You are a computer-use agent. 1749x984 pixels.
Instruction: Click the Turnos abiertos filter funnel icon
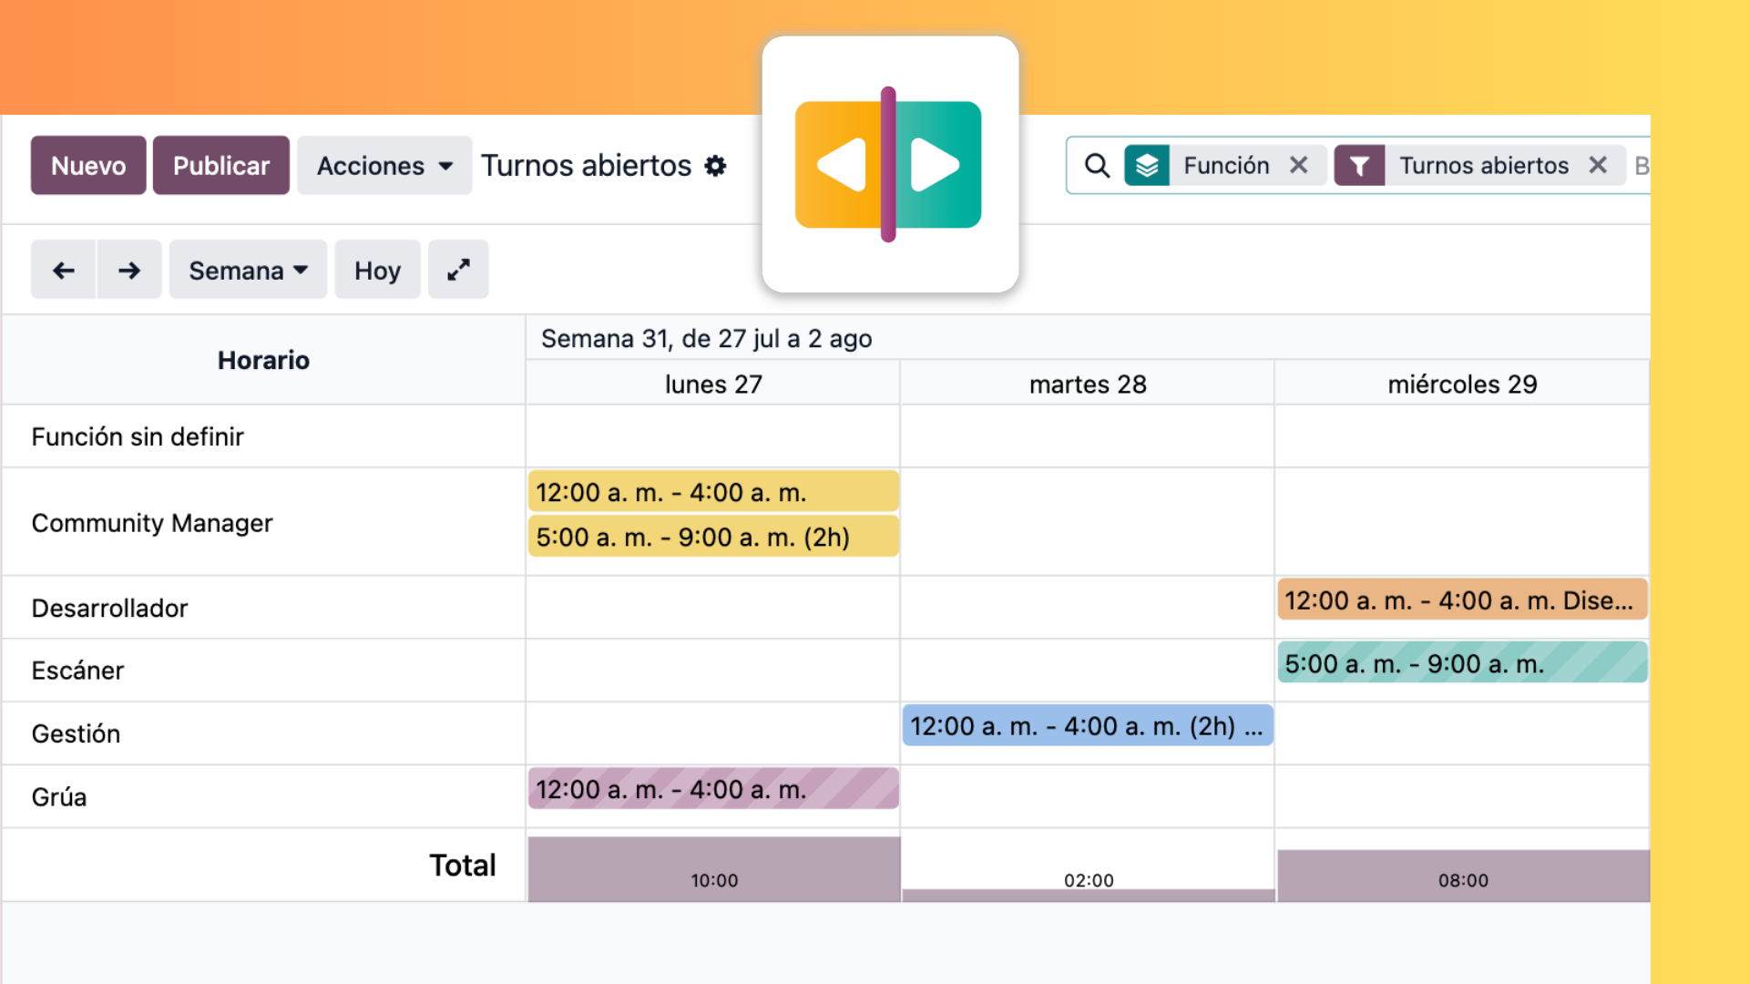pos(1359,166)
